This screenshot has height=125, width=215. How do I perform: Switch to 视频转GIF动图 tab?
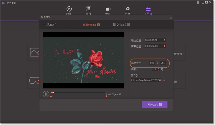click(91, 25)
